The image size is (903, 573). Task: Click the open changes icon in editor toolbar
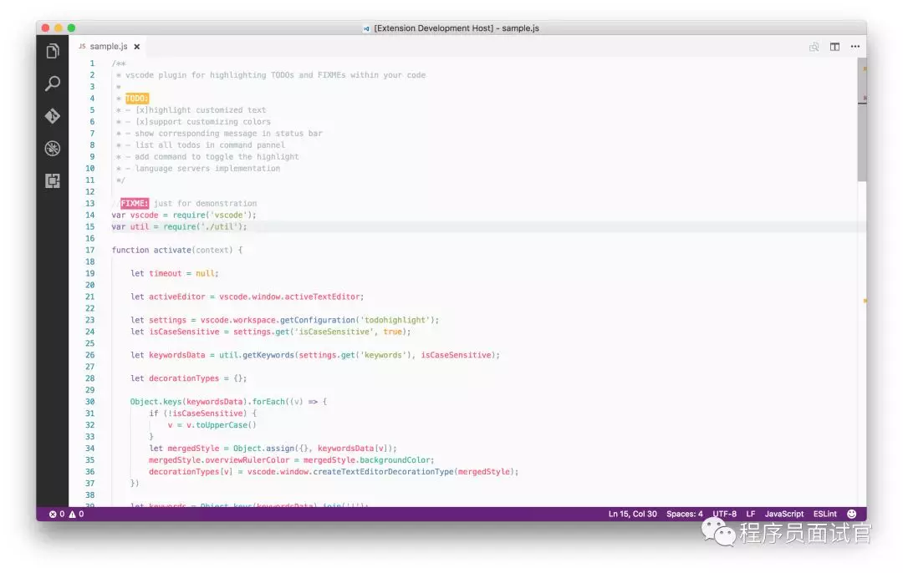coord(814,47)
